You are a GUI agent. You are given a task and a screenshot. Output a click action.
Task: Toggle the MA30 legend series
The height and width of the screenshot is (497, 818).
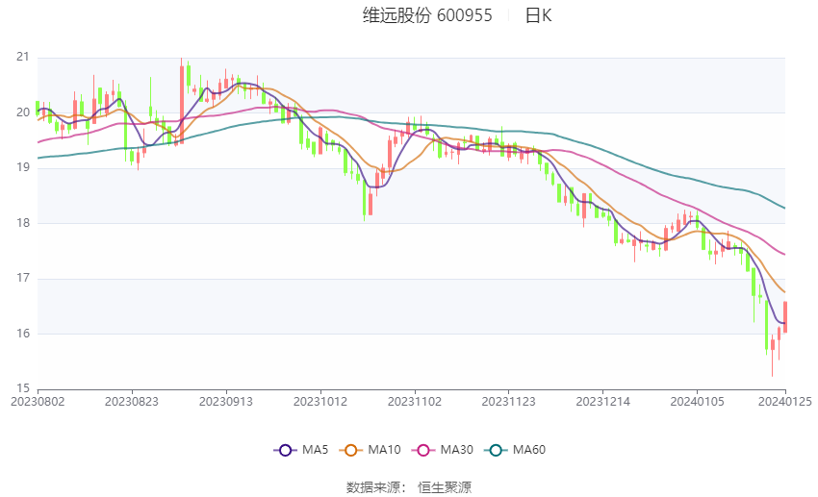tap(443, 450)
